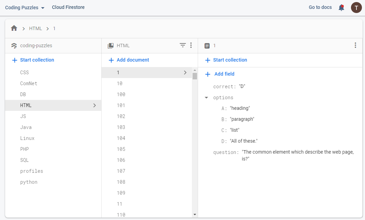
Task: Select the CSS collection
Action: [x=25, y=73]
